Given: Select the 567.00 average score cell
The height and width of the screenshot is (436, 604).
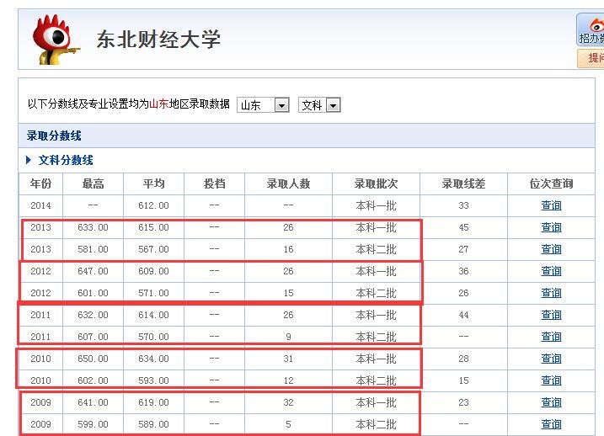Looking at the screenshot, I should click(x=153, y=249).
